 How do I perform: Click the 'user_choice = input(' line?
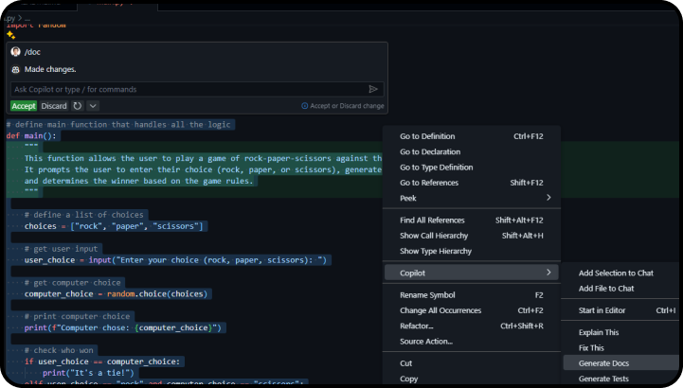point(175,260)
